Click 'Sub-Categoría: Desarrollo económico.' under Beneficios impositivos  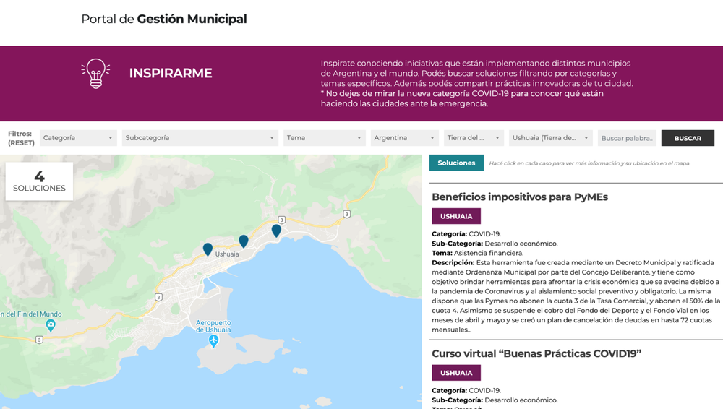coord(495,244)
